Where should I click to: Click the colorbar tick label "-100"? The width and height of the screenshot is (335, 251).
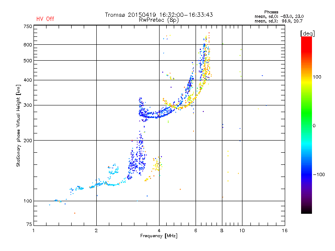coord(319,174)
